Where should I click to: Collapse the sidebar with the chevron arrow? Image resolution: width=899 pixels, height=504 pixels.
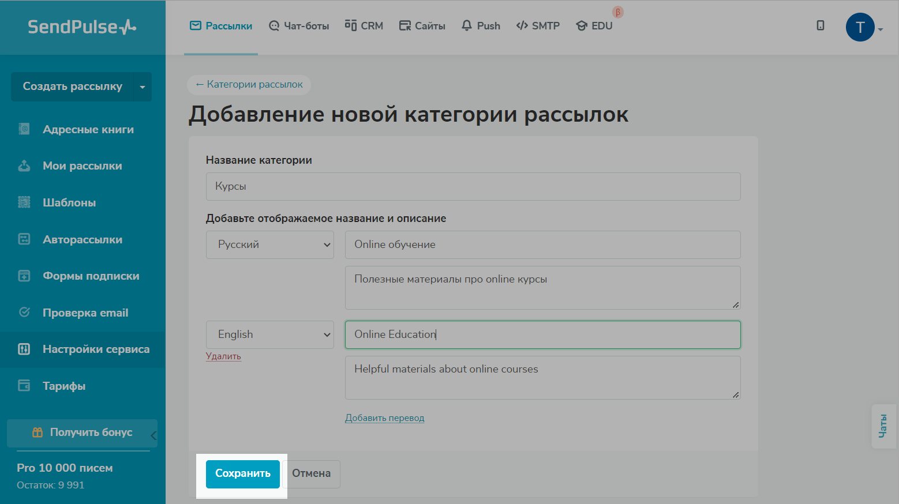[x=153, y=435]
